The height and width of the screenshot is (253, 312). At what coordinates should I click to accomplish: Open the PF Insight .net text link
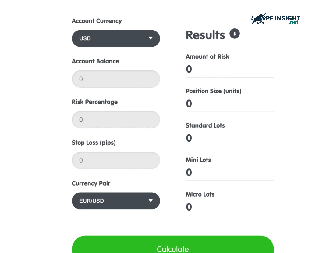pos(294,23)
